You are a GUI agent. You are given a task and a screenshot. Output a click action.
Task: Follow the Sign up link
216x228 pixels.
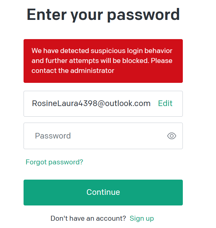(x=142, y=218)
